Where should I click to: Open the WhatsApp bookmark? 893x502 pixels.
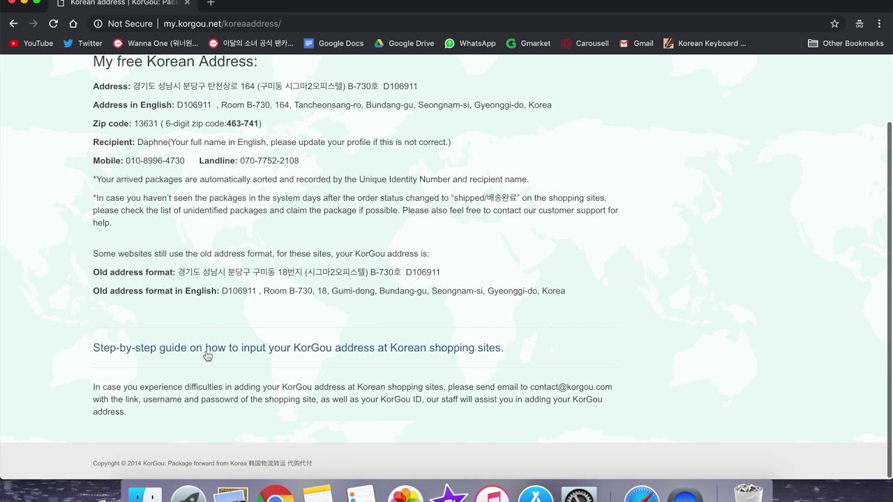[470, 43]
